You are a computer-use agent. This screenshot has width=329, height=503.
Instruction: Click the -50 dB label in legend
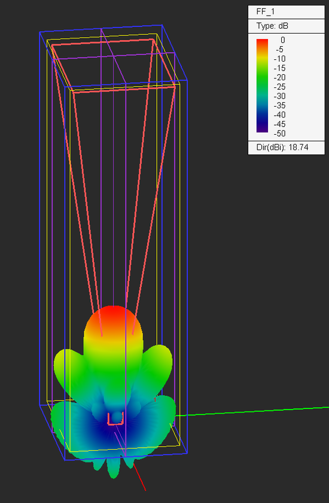pos(279,134)
